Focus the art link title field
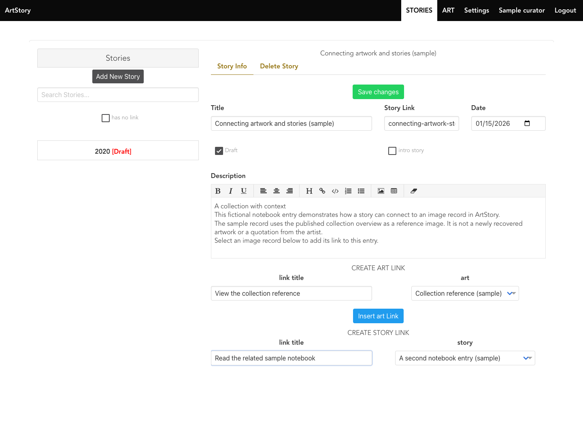583x445 pixels. (x=291, y=293)
